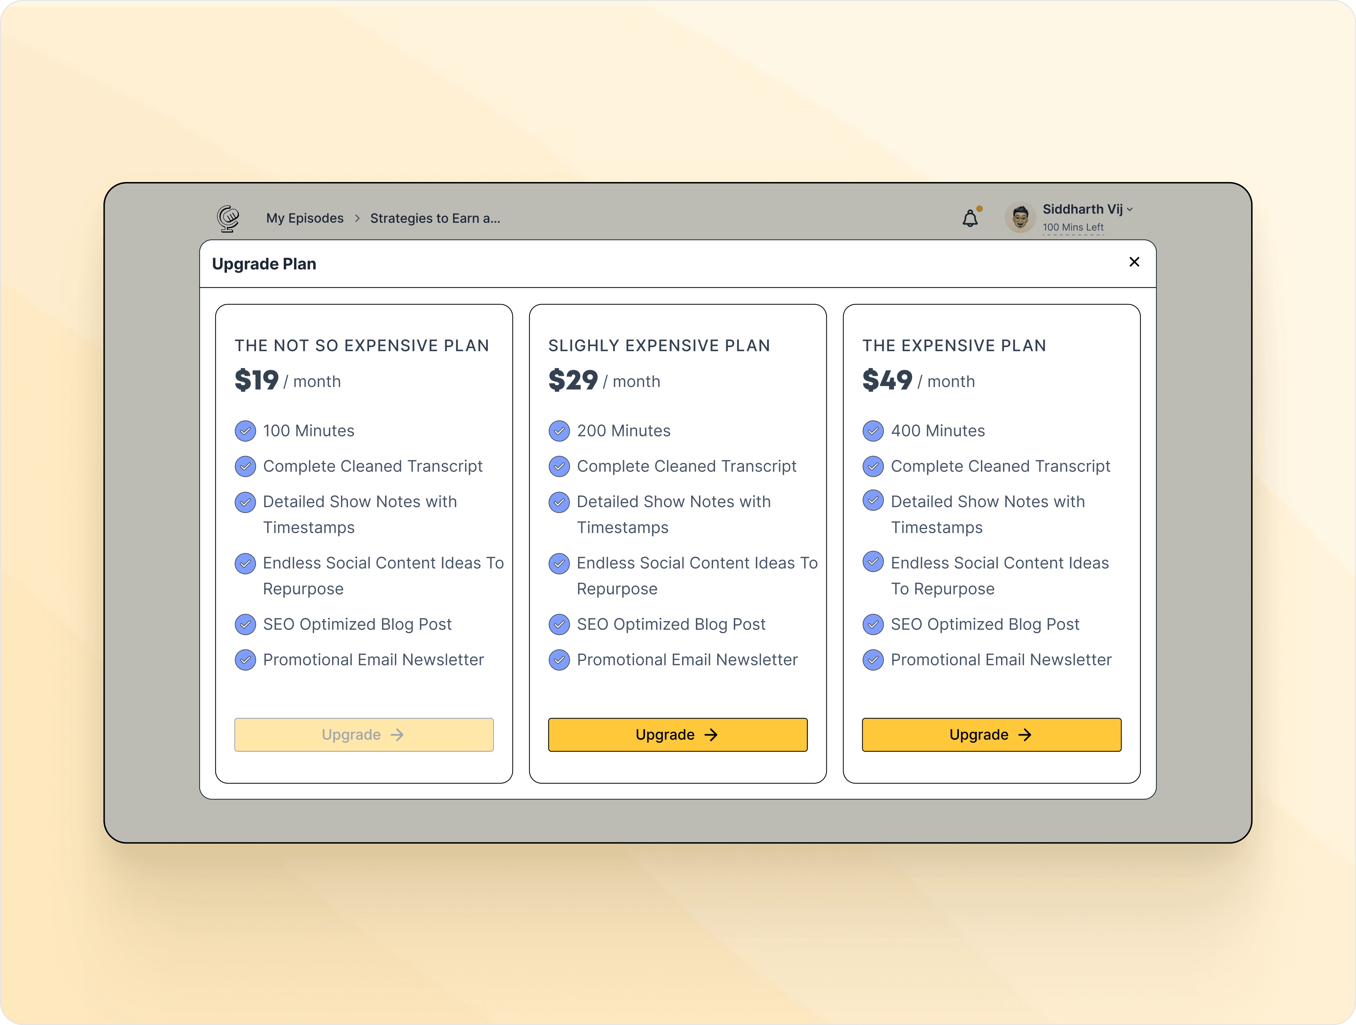
Task: Click checkmark beside SEO Optimized Blog Post, $29 plan
Action: click(559, 625)
